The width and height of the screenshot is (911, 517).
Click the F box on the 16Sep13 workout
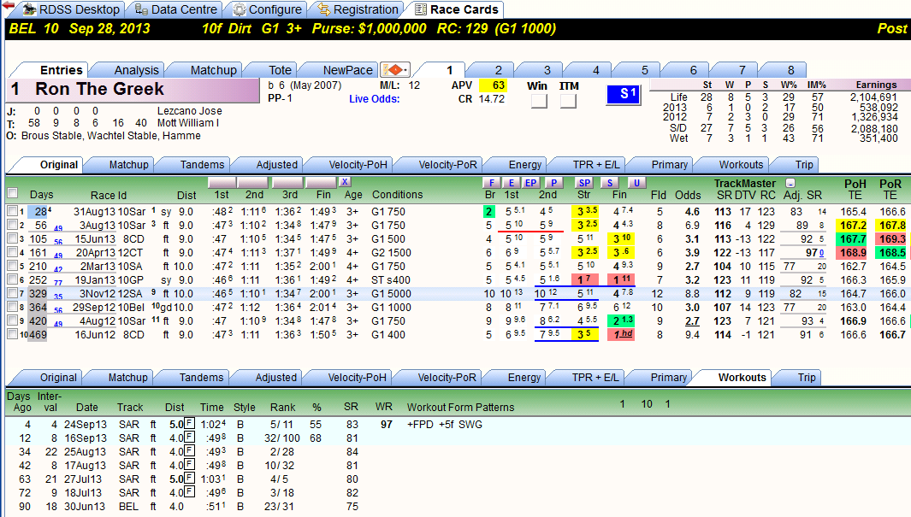[x=189, y=438]
